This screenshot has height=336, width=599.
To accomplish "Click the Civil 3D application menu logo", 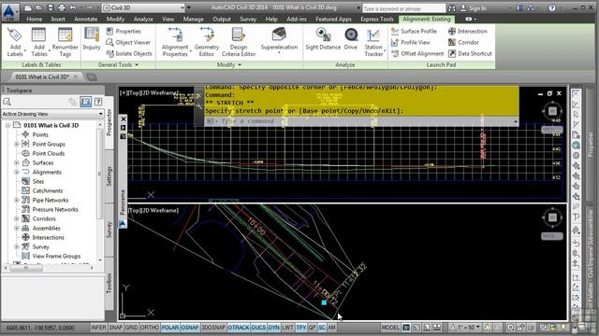I will [9, 11].
